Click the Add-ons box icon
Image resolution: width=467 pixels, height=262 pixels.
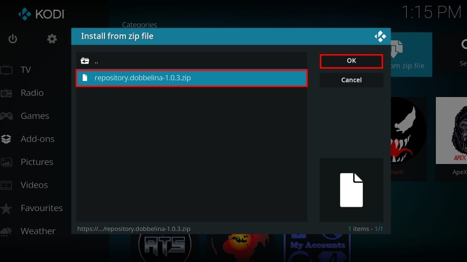[x=6, y=139]
